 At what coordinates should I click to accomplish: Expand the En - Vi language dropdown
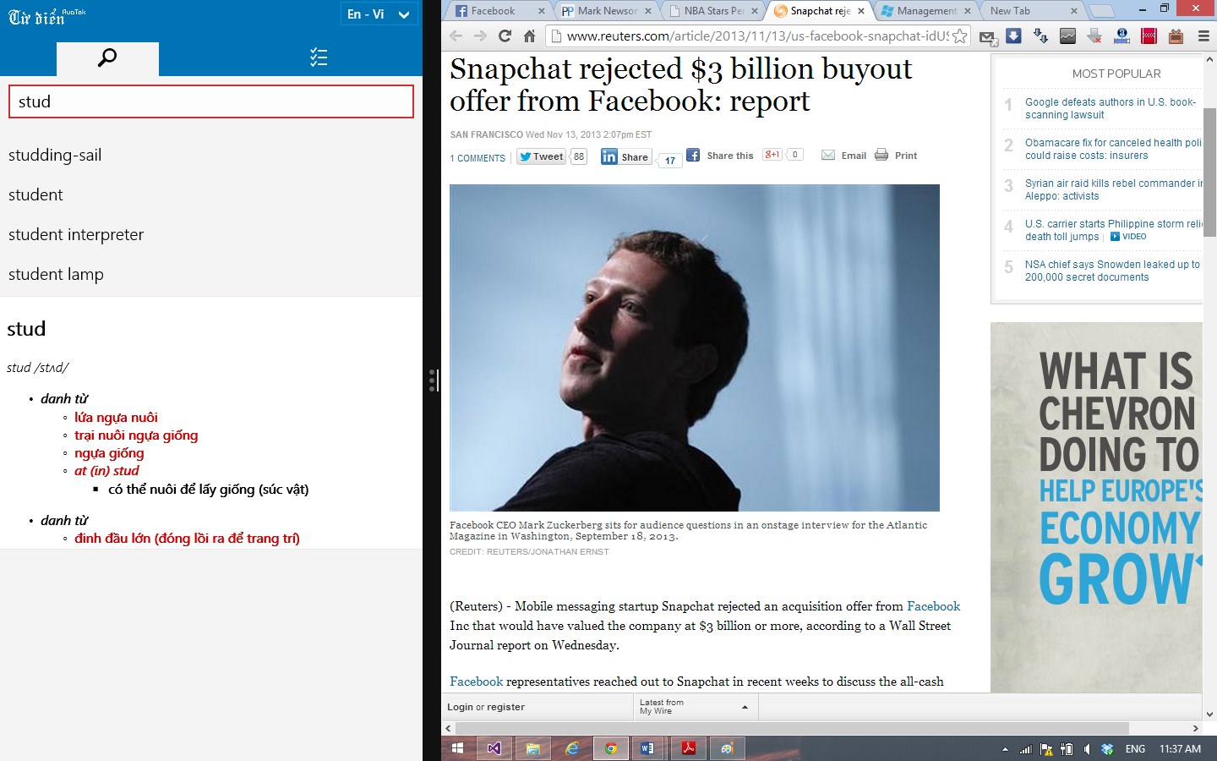point(379,14)
